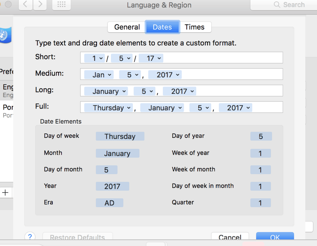The height and width of the screenshot is (246, 317).
Task: Click the Day of week 'Thursday' element
Action: click(120, 136)
